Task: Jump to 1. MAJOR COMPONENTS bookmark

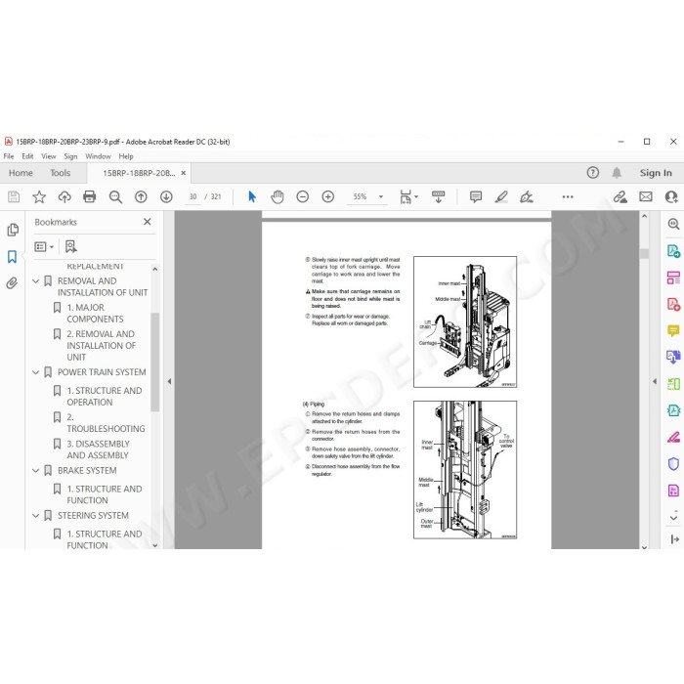Action: pyautogui.click(x=95, y=314)
